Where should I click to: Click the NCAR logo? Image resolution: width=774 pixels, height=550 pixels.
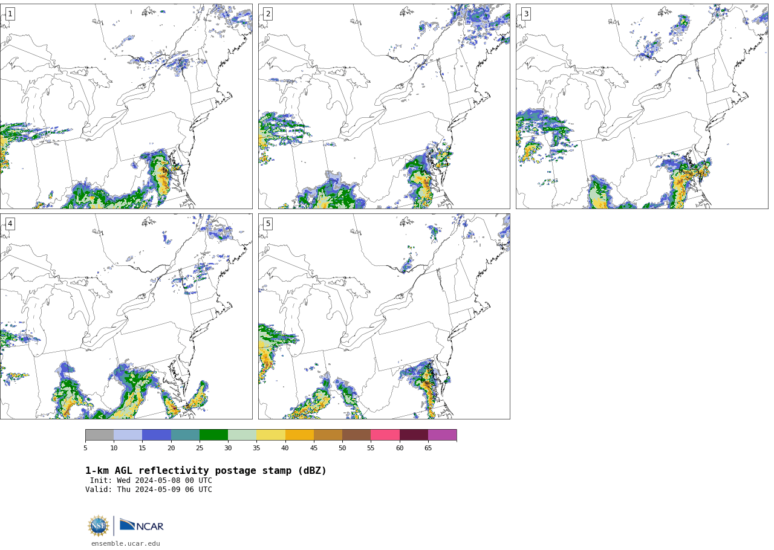(x=141, y=526)
